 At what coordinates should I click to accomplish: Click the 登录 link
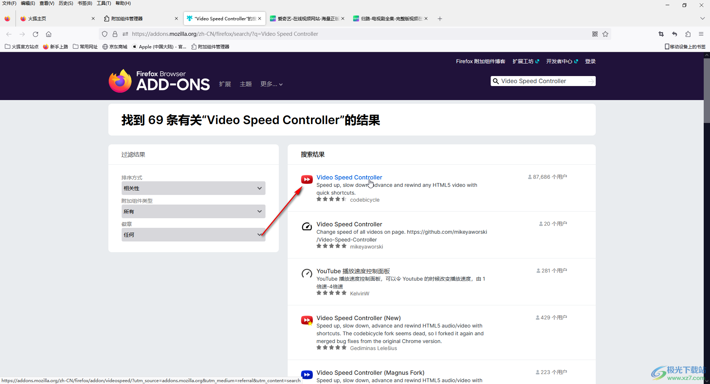click(x=590, y=61)
